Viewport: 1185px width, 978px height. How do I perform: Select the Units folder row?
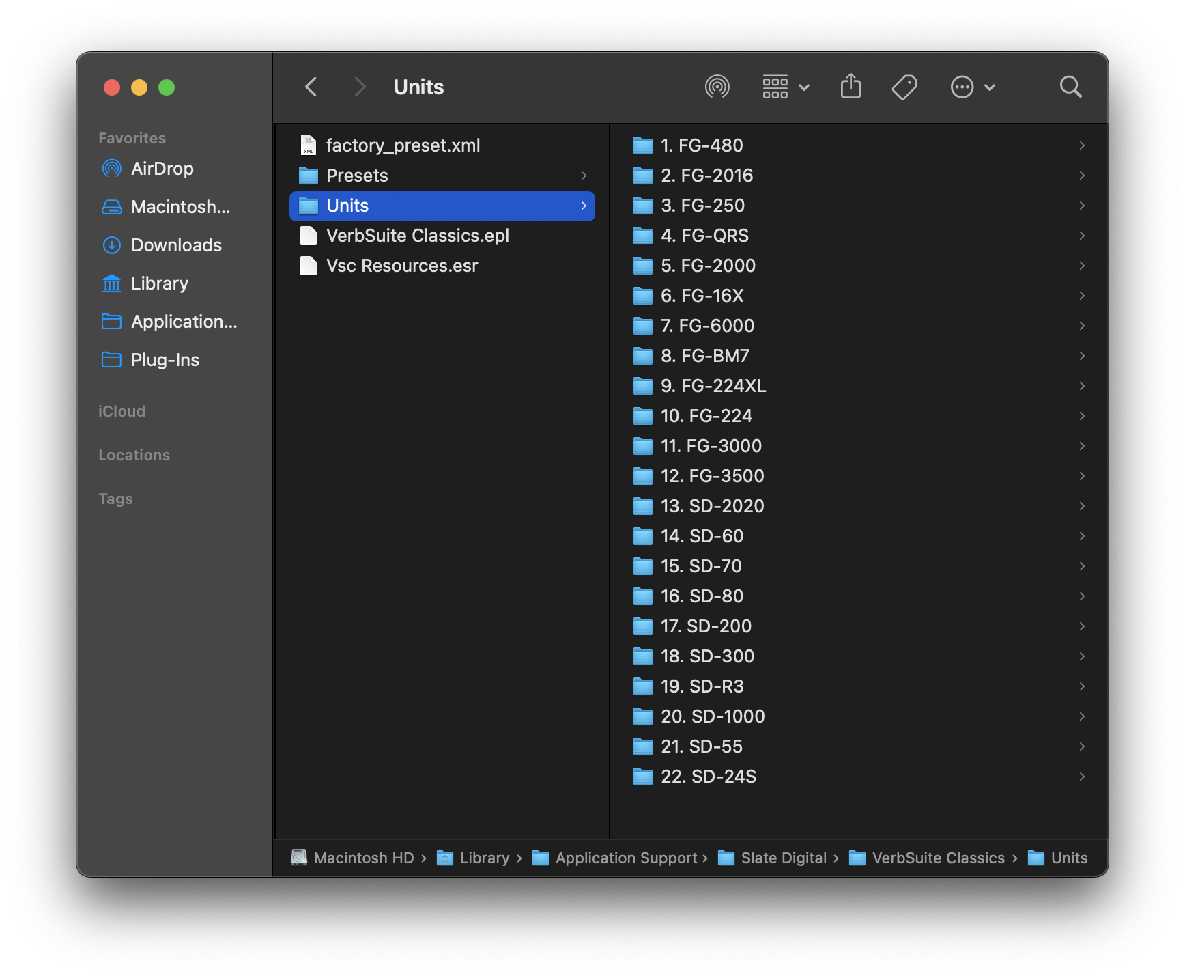coord(442,206)
